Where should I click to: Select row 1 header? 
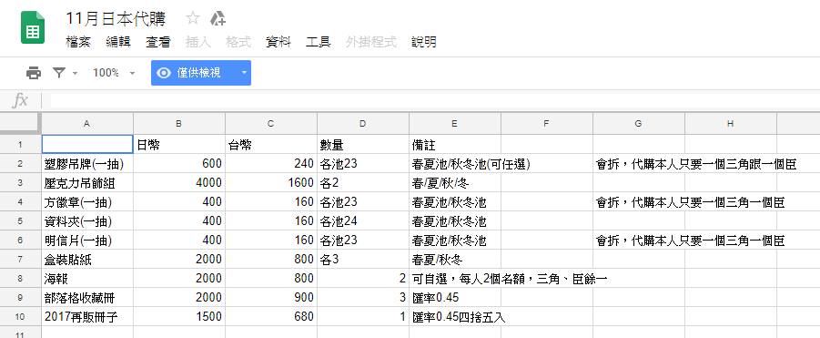tap(20, 145)
